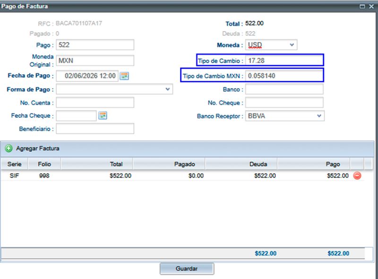Click the Tipo de Cambio field 17.28
378x279 pixels.
284,61
